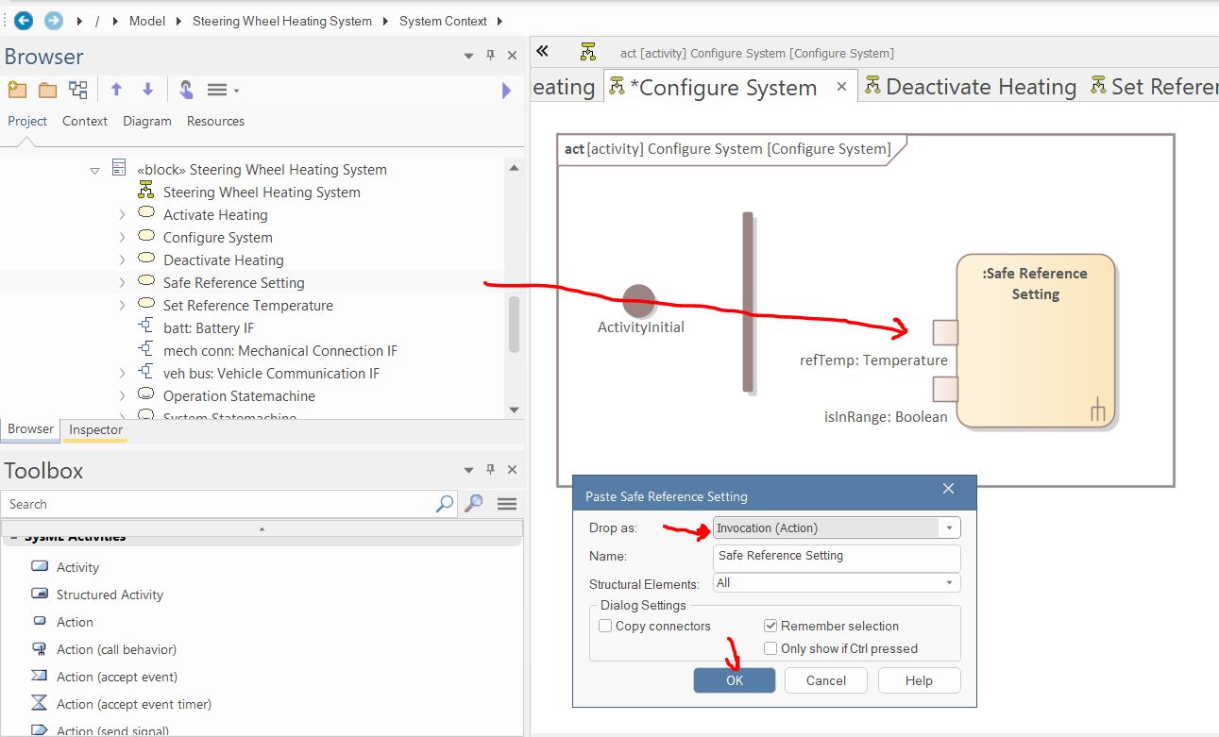The image size is (1219, 737).
Task: Uncheck the Remember selection checkbox
Action: pos(770,626)
